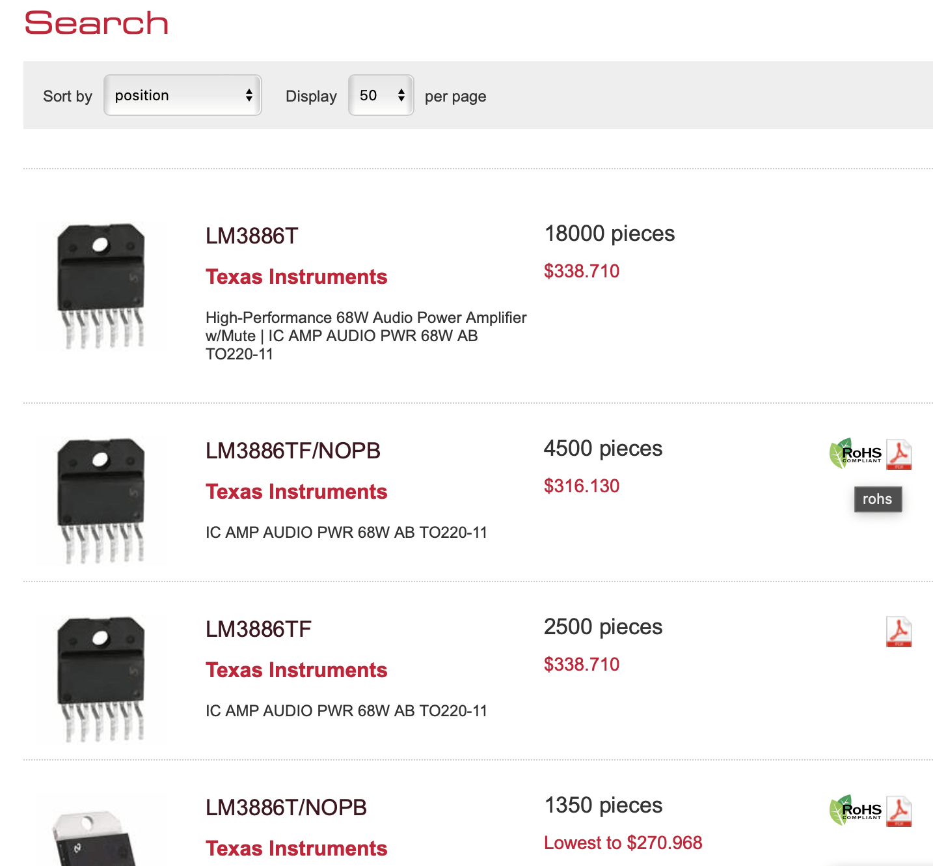933x866 pixels.
Task: Open the Sort by position dropdown
Action: tap(183, 95)
